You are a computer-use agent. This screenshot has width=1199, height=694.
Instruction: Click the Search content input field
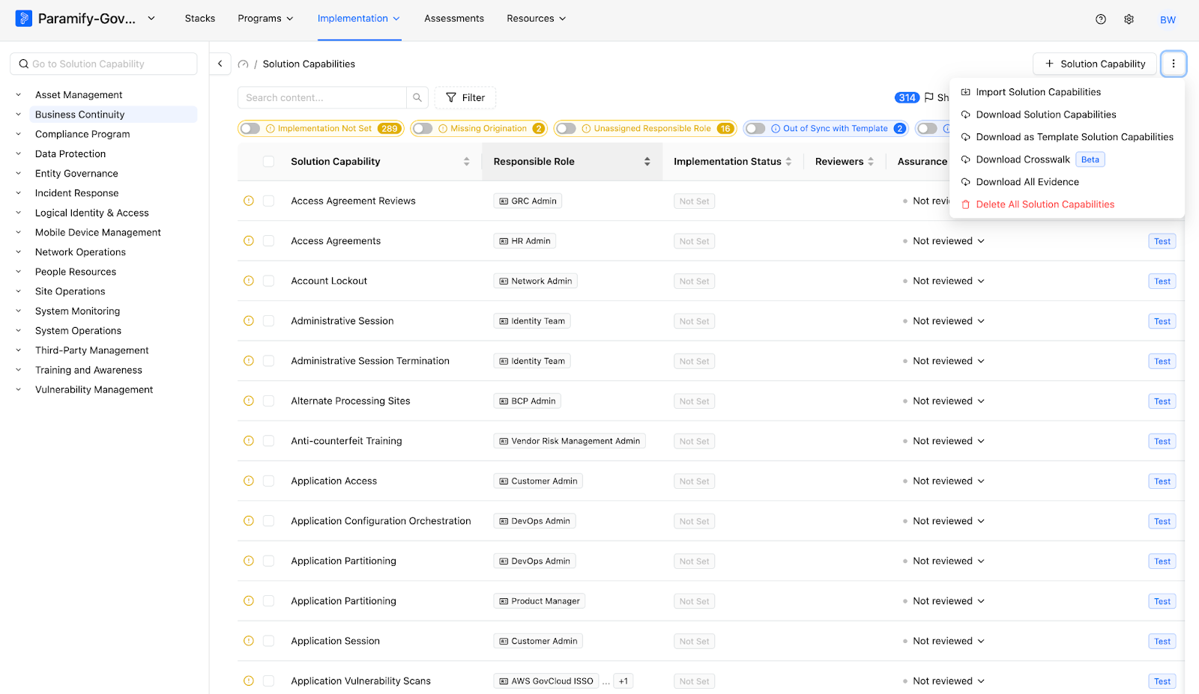point(322,97)
